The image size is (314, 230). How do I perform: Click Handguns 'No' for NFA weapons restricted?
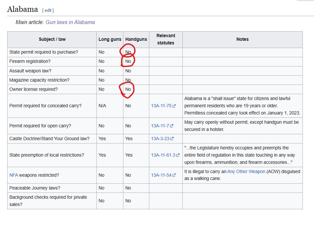pos(128,175)
